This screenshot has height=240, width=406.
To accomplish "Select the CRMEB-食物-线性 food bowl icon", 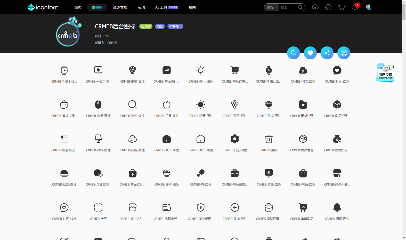I will click(167, 173).
